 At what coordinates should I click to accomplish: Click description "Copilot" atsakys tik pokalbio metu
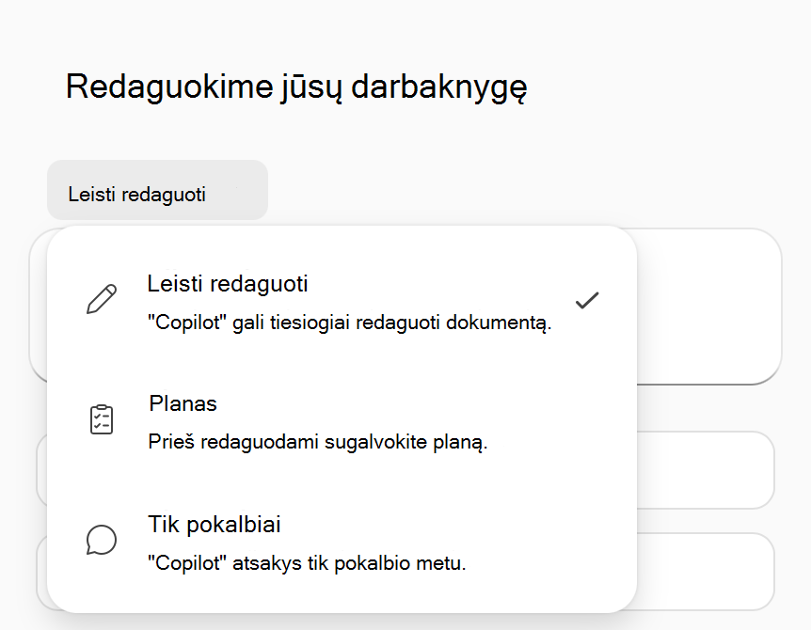[307, 563]
